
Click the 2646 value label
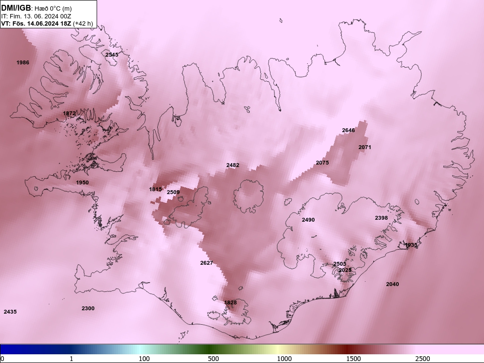pyautogui.click(x=348, y=130)
